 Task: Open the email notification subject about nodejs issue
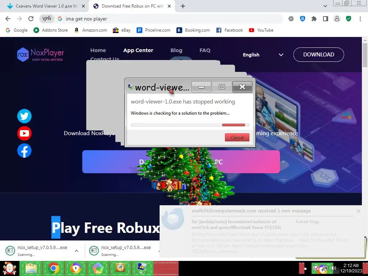tap(236, 224)
